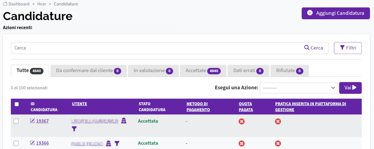The width and height of the screenshot is (374, 149).
Task: Click the impersonate user icon in row 19367
Action: pos(124,120)
